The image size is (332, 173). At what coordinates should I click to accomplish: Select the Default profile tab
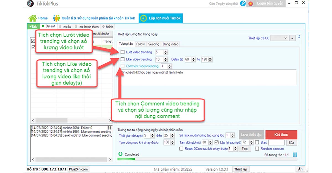tap(49, 27)
